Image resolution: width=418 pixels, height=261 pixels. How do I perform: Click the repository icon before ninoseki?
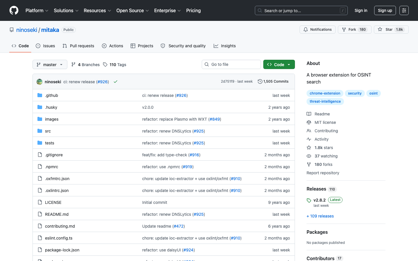pos(12,30)
